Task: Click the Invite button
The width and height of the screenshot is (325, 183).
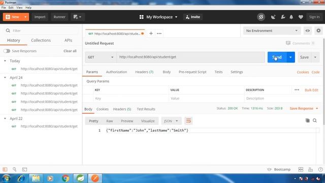Action: (193, 17)
